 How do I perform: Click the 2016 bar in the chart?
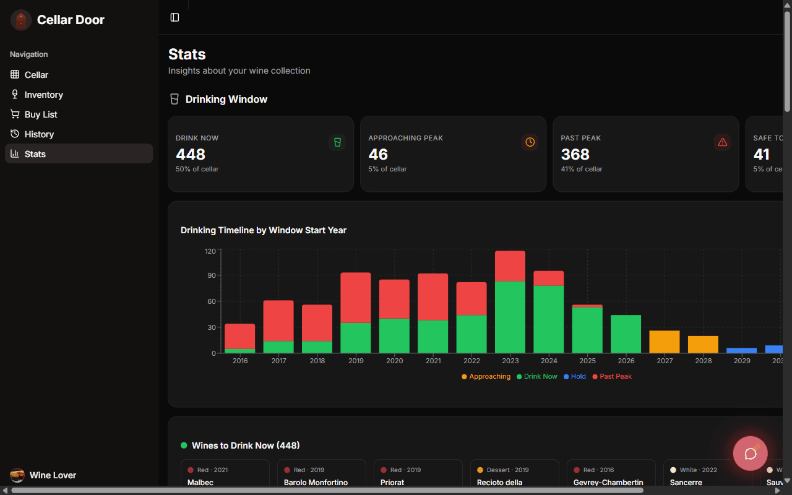tap(240, 338)
